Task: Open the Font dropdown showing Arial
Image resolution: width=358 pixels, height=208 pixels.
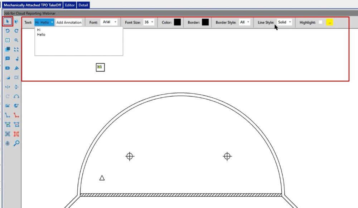Action: tap(109, 22)
